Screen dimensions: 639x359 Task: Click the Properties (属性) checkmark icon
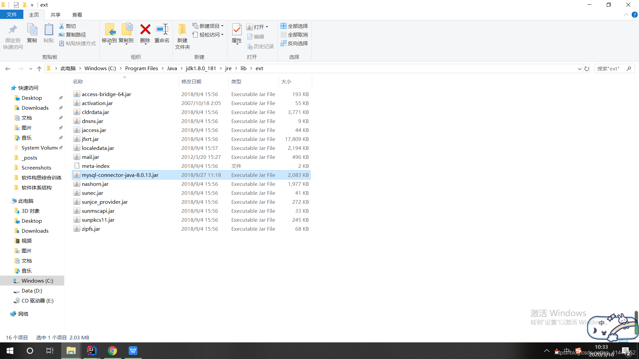click(x=237, y=30)
